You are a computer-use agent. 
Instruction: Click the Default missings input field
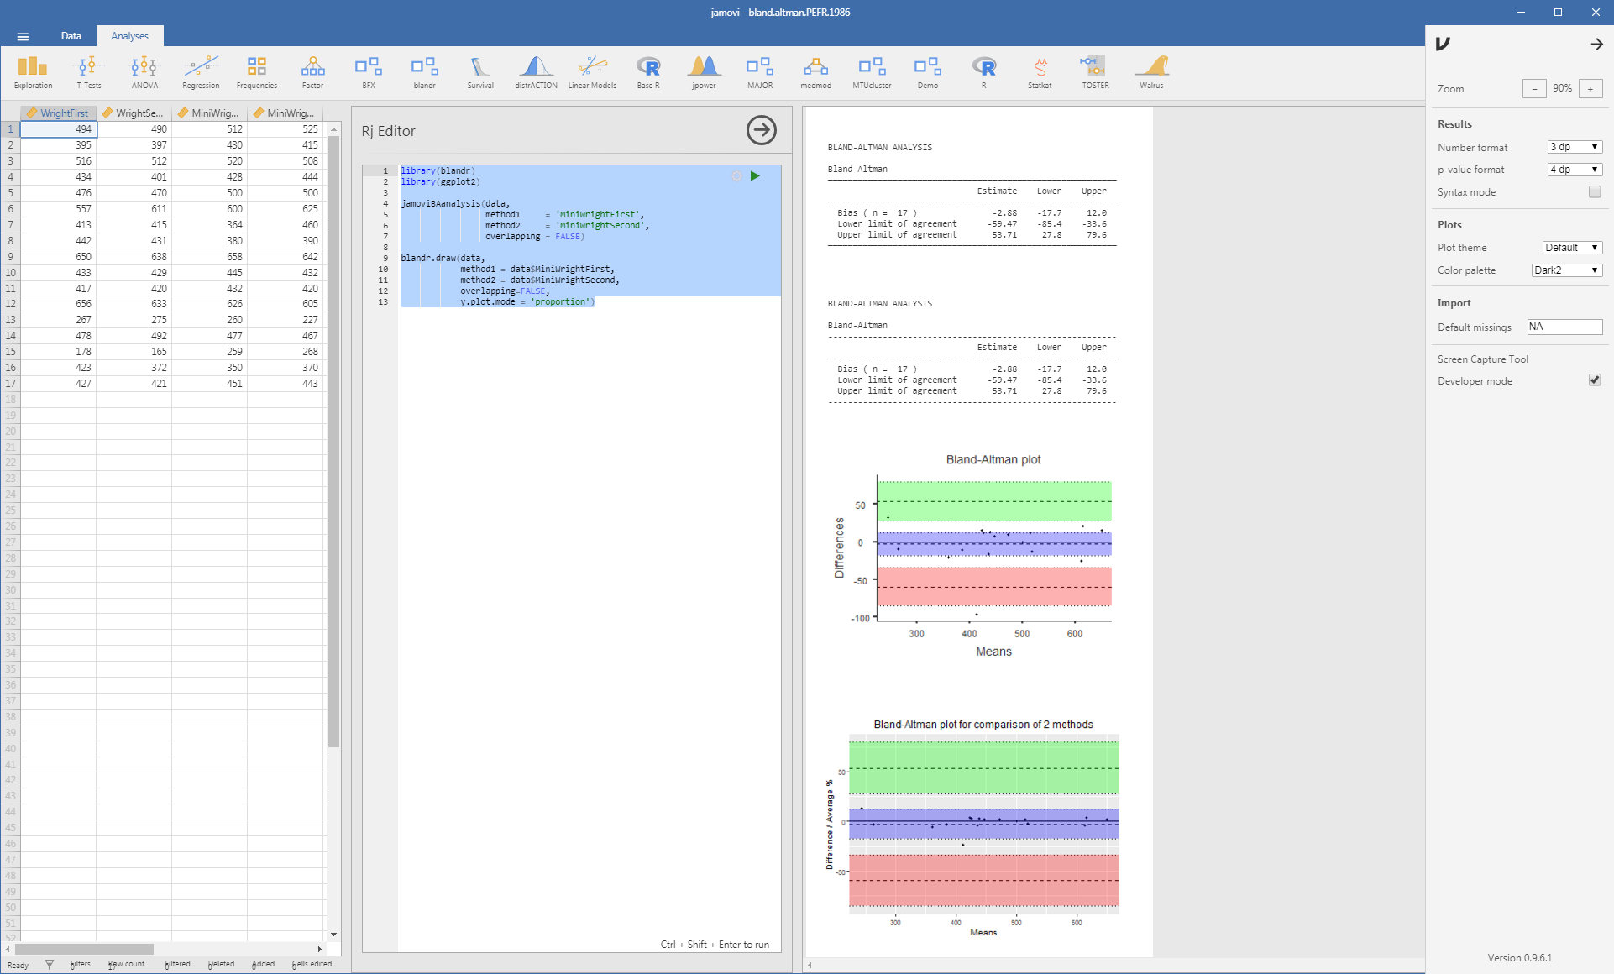click(1564, 327)
